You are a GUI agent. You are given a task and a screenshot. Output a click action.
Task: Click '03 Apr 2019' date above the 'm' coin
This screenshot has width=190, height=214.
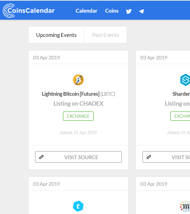click(x=154, y=184)
